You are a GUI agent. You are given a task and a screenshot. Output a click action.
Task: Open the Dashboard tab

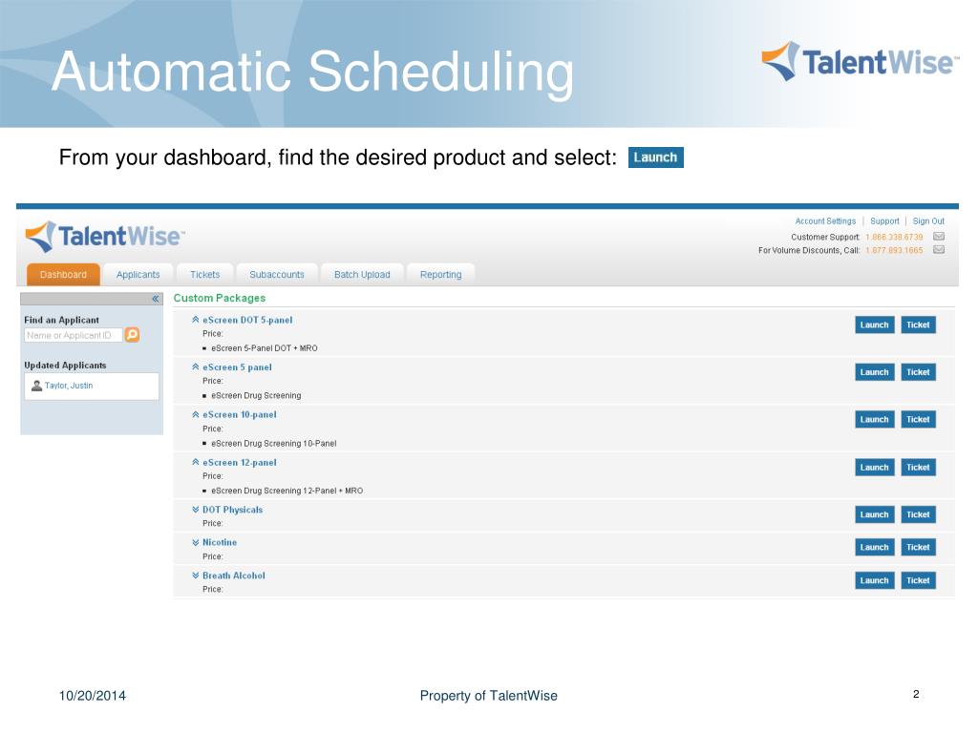[x=63, y=274]
